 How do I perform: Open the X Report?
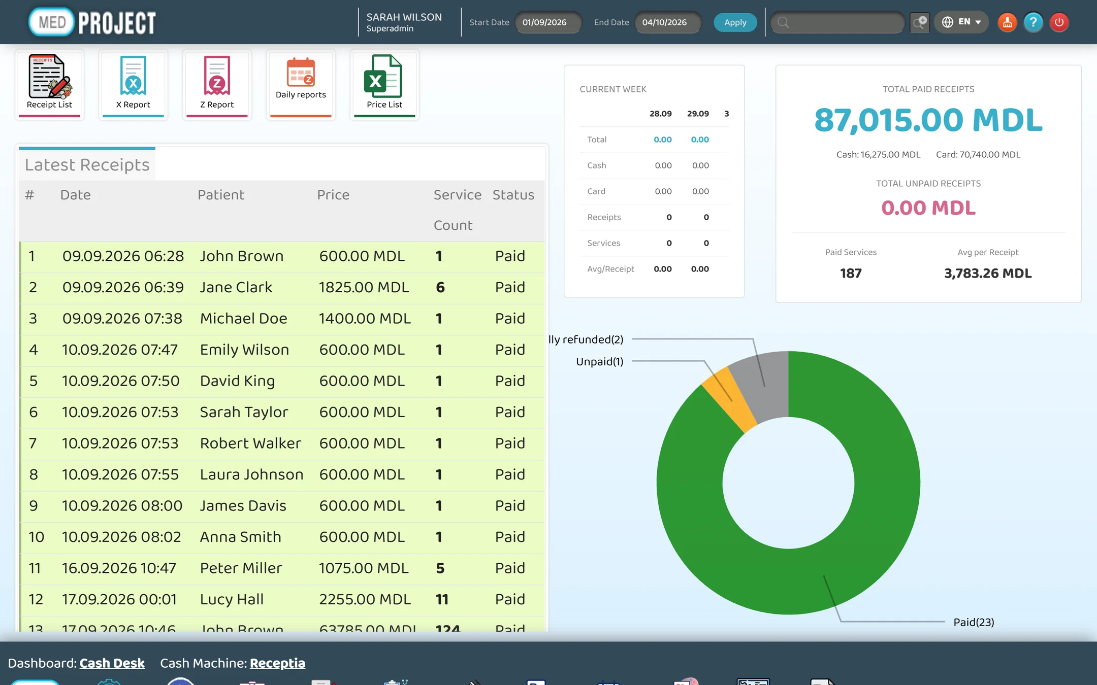[133, 84]
